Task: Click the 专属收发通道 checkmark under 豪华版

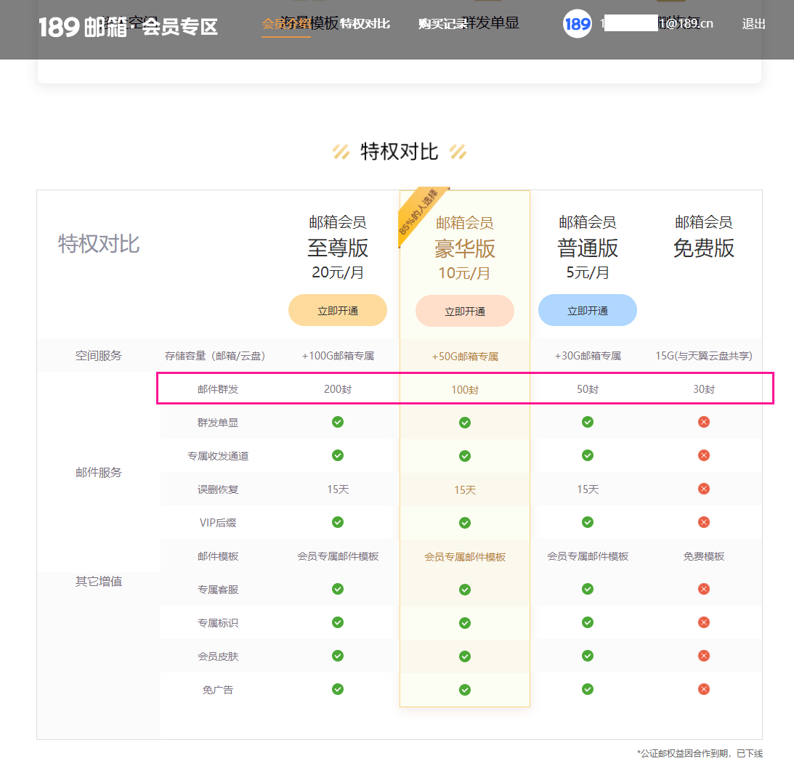Action: point(465,456)
